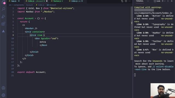Click 'const Account' declaration on line 4

click(25, 18)
